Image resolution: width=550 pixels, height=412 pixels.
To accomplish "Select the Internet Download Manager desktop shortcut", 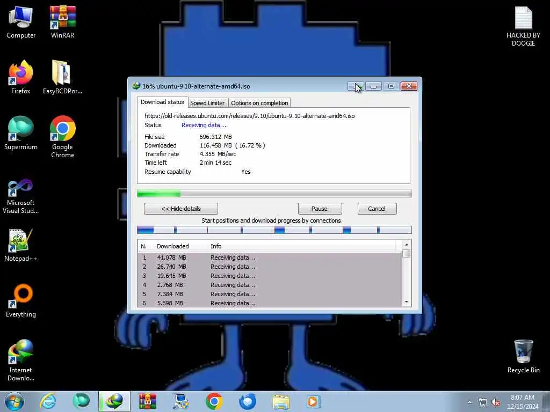I will (21, 360).
